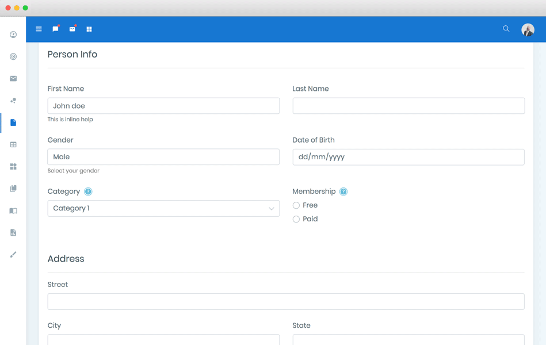Viewport: 546px width, 345px height.
Task: Click the search magnifier icon
Action: (506, 29)
